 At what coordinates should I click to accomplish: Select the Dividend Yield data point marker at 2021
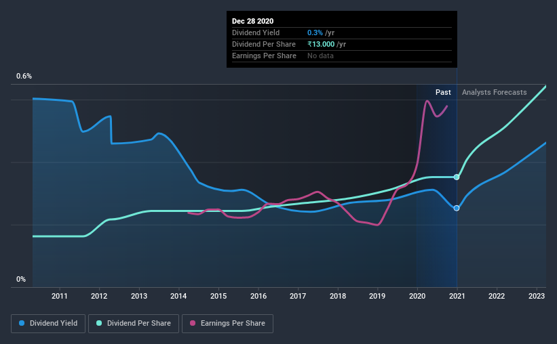click(x=457, y=208)
